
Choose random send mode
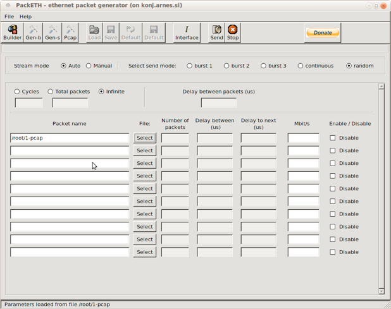(360, 66)
